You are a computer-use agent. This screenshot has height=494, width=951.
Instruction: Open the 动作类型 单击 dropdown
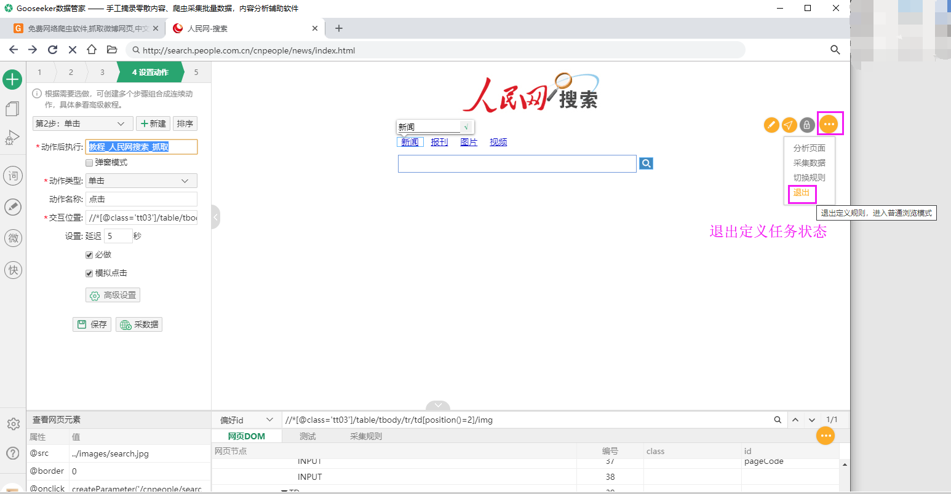141,181
